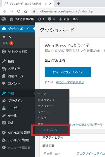Click the browser forward arrow
Viewport: 105px width, 157px height.
(x=12, y=11)
